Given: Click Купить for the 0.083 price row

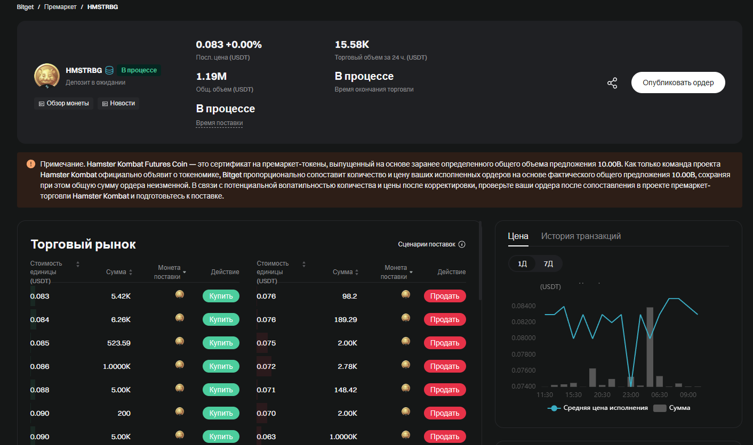Looking at the screenshot, I should tap(221, 296).
